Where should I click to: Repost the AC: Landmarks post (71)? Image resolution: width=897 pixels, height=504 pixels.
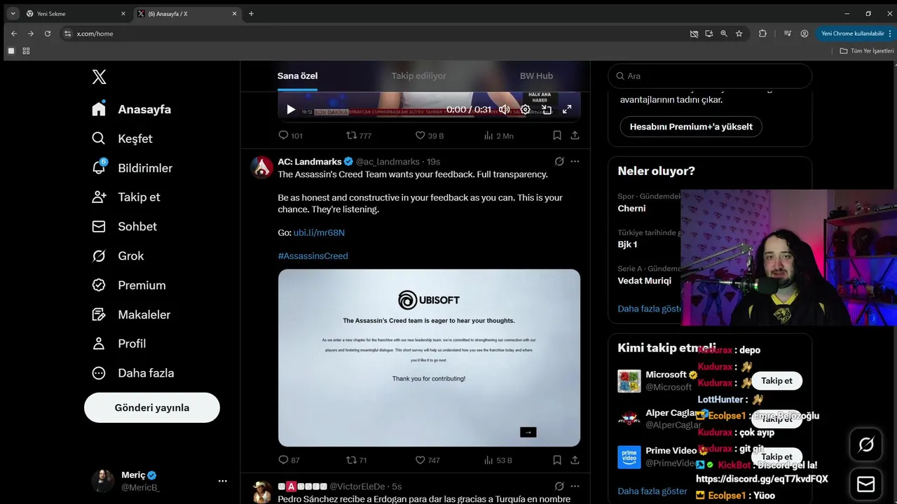click(357, 460)
